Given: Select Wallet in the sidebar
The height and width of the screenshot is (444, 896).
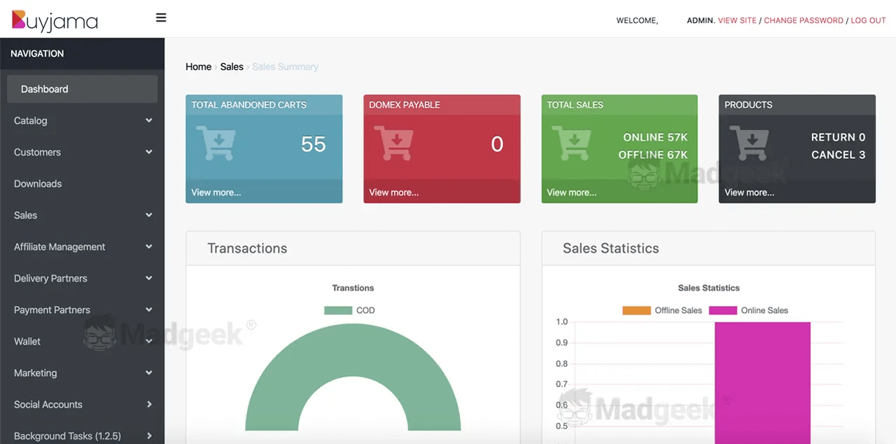Looking at the screenshot, I should click(27, 341).
